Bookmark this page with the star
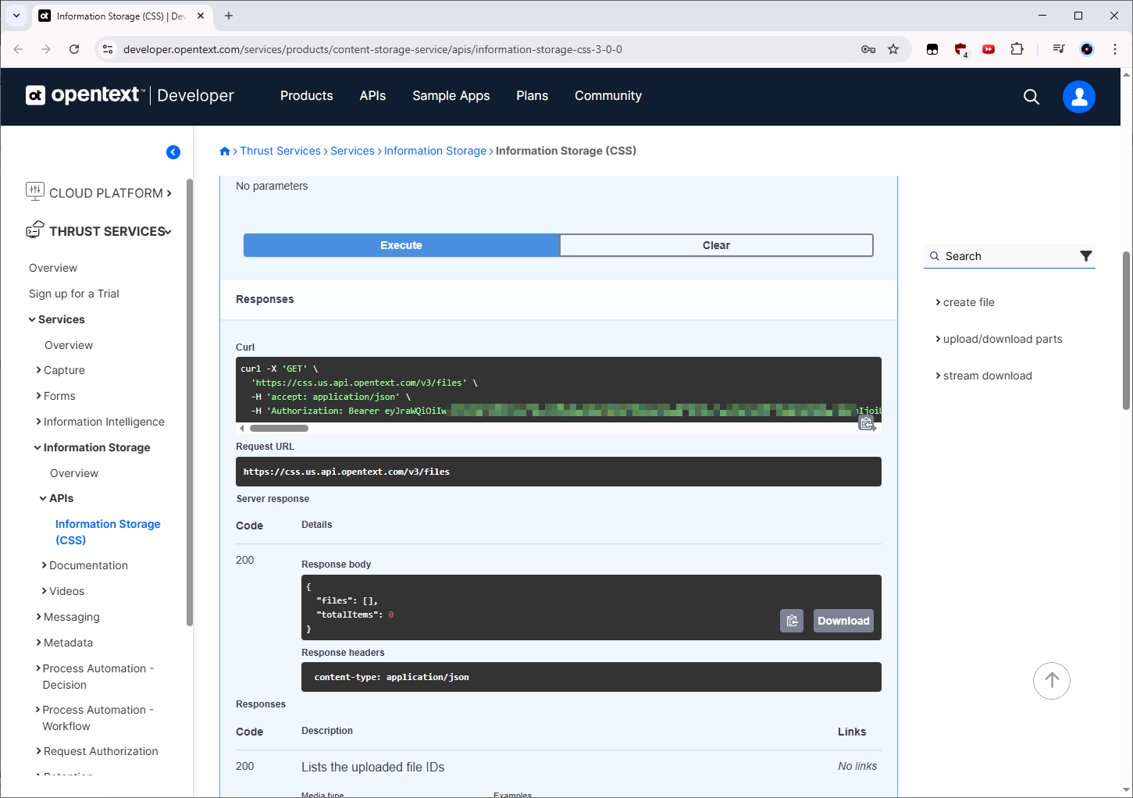Viewport: 1133px width, 798px height. click(893, 49)
